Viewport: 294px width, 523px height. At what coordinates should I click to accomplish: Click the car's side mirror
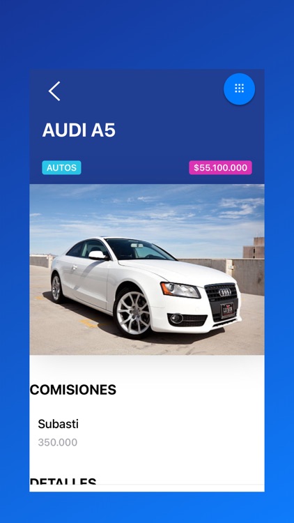pos(98,255)
